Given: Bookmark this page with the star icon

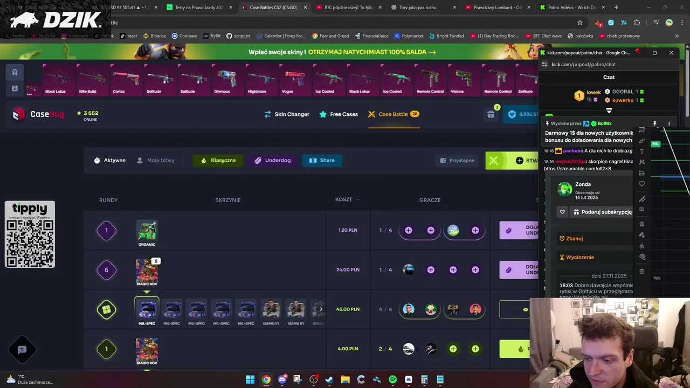Looking at the screenshot, I should coord(580,23).
